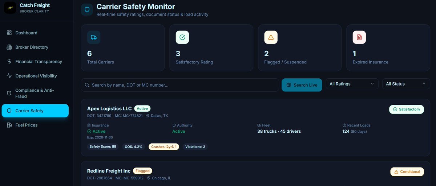The width and height of the screenshot is (436, 186).
Task: Click the document icon on Expired Insurance card
Action: [359, 37]
